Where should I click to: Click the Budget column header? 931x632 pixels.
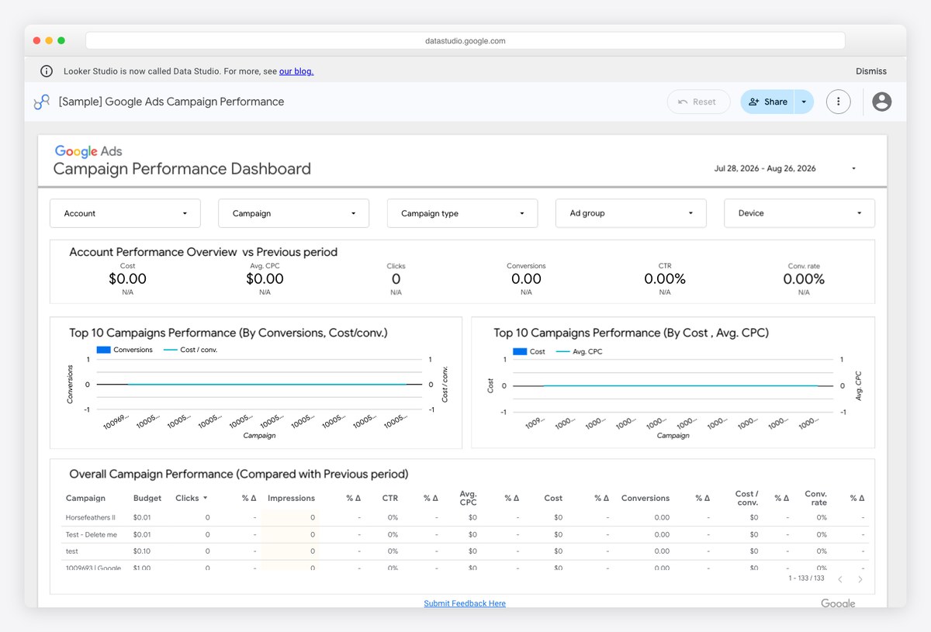(x=147, y=498)
